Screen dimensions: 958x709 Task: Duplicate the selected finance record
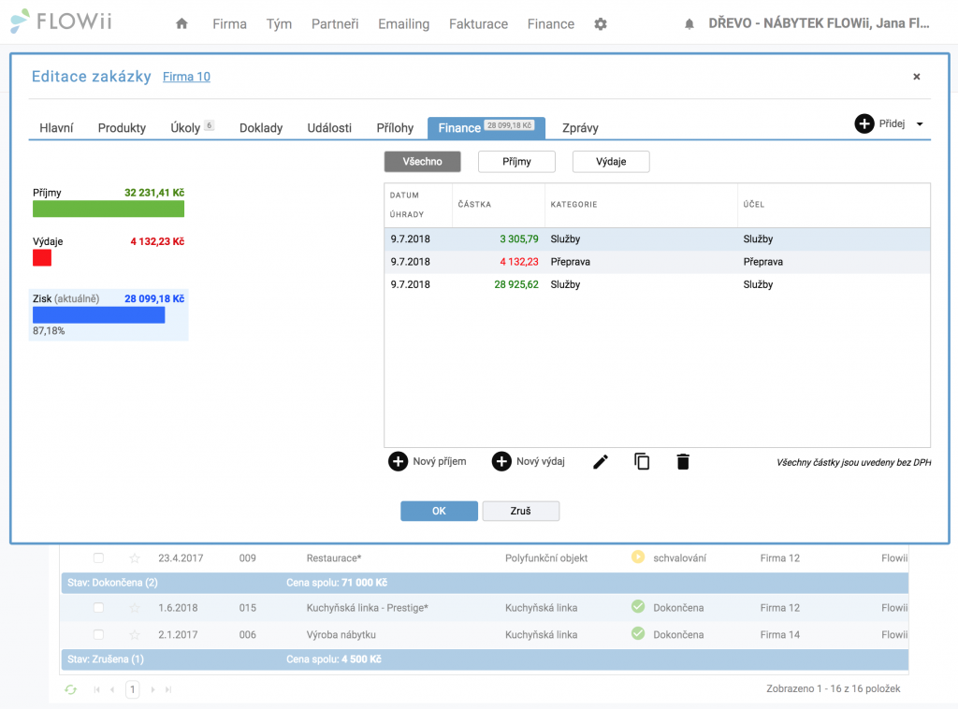click(x=642, y=462)
